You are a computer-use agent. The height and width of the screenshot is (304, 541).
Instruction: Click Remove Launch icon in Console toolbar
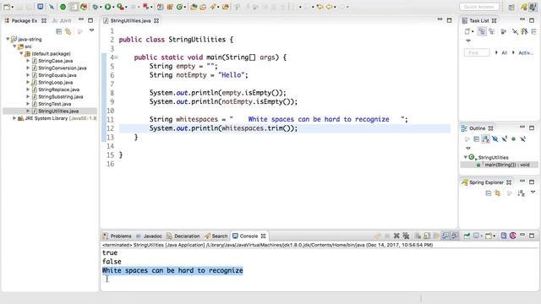click(x=396, y=236)
